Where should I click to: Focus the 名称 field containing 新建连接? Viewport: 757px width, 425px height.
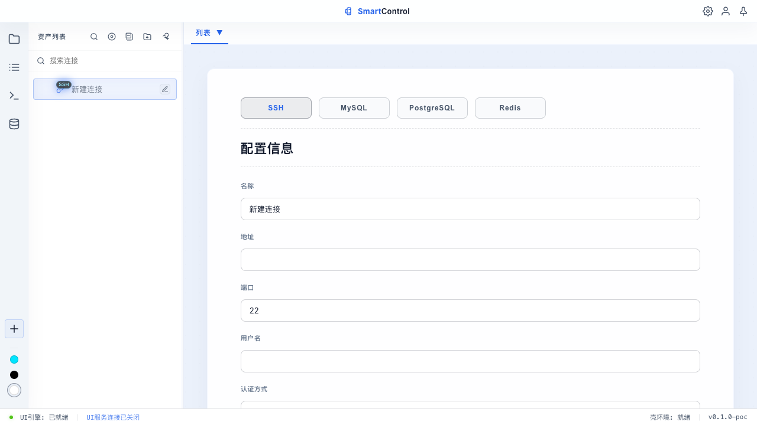470,209
